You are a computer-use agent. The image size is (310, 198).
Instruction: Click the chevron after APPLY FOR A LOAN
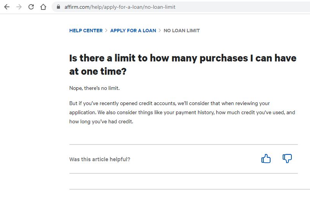(160, 30)
